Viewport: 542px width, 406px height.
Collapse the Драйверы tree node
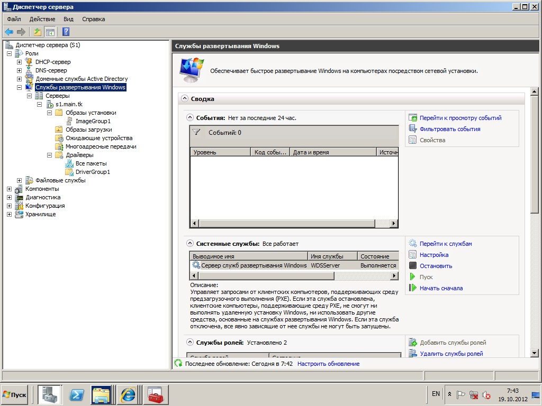click(x=49, y=155)
